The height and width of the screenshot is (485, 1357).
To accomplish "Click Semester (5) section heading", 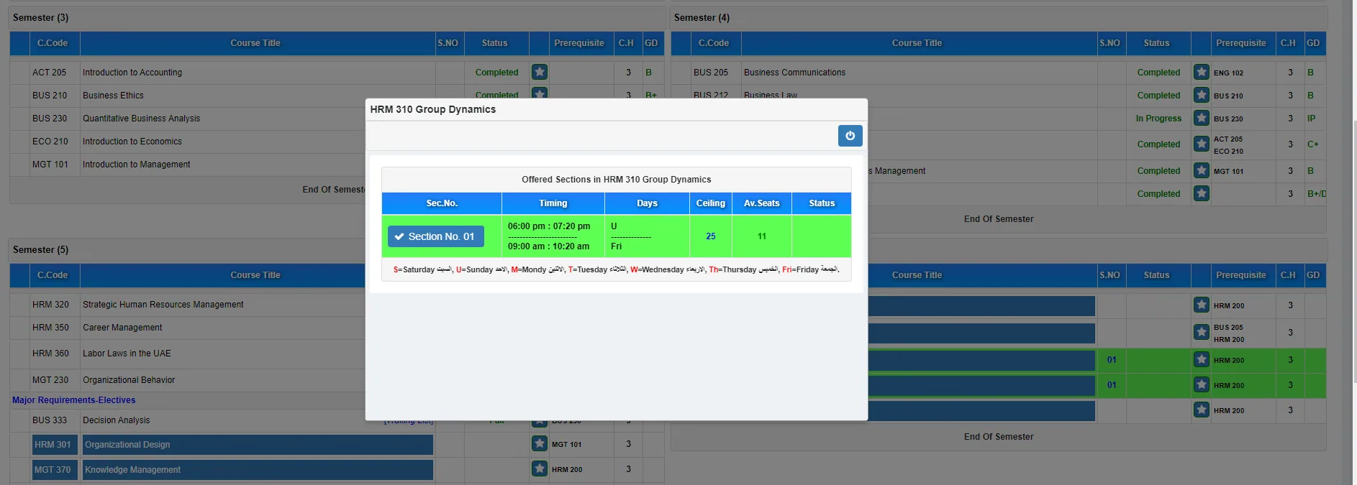I will click(41, 249).
